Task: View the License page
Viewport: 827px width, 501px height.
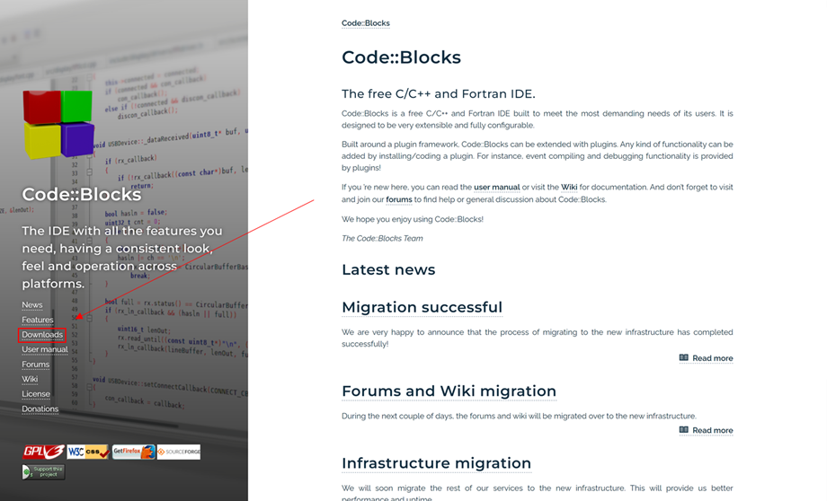Action: coord(36,394)
